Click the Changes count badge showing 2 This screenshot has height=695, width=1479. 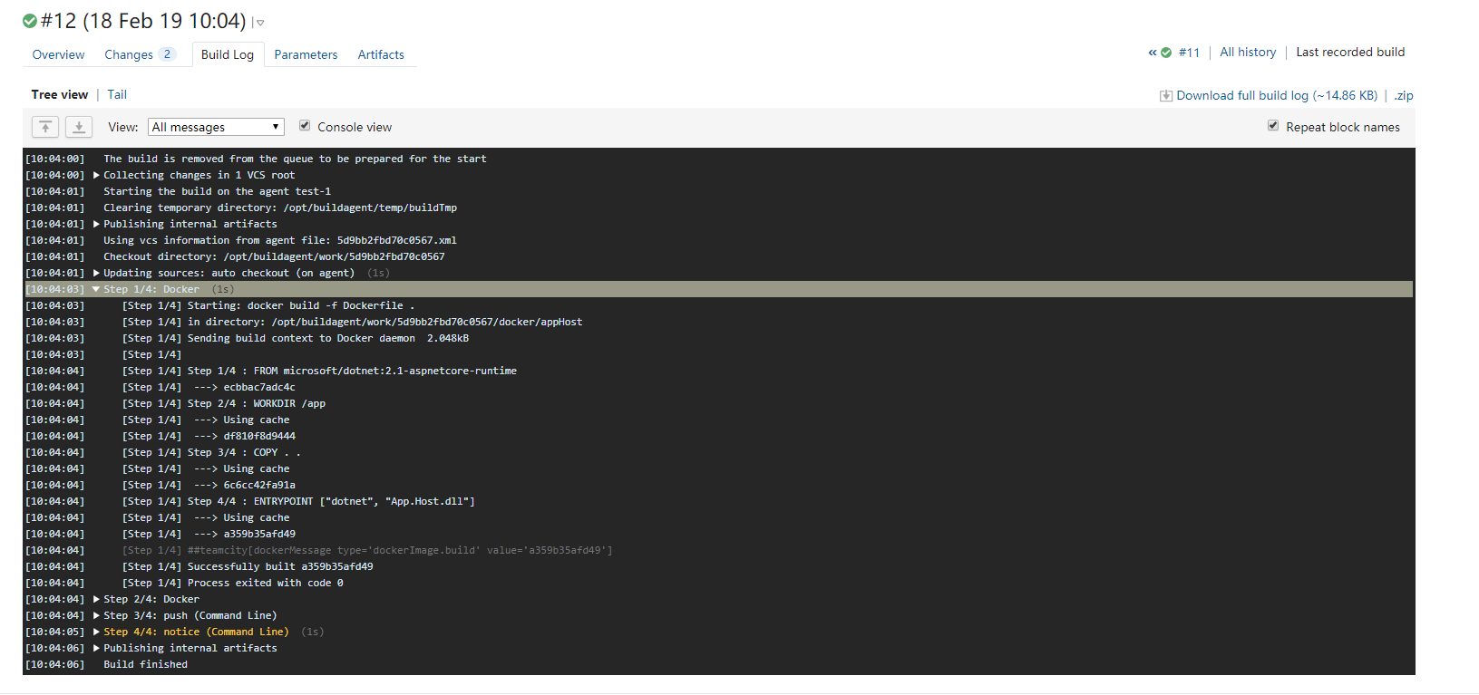pos(167,54)
